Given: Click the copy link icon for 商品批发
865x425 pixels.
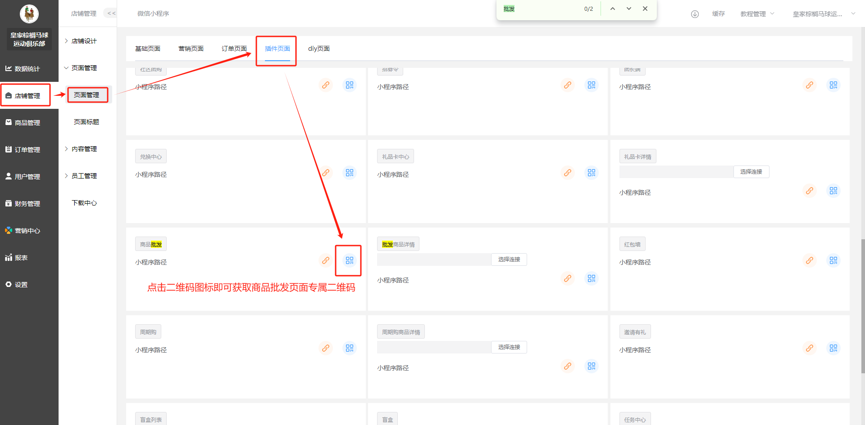Looking at the screenshot, I should click(x=325, y=260).
